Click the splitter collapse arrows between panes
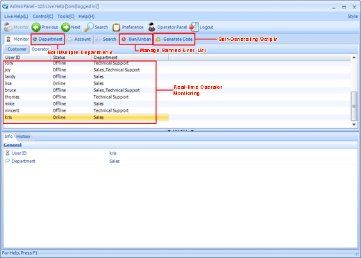The image size is (361, 258). click(x=180, y=130)
